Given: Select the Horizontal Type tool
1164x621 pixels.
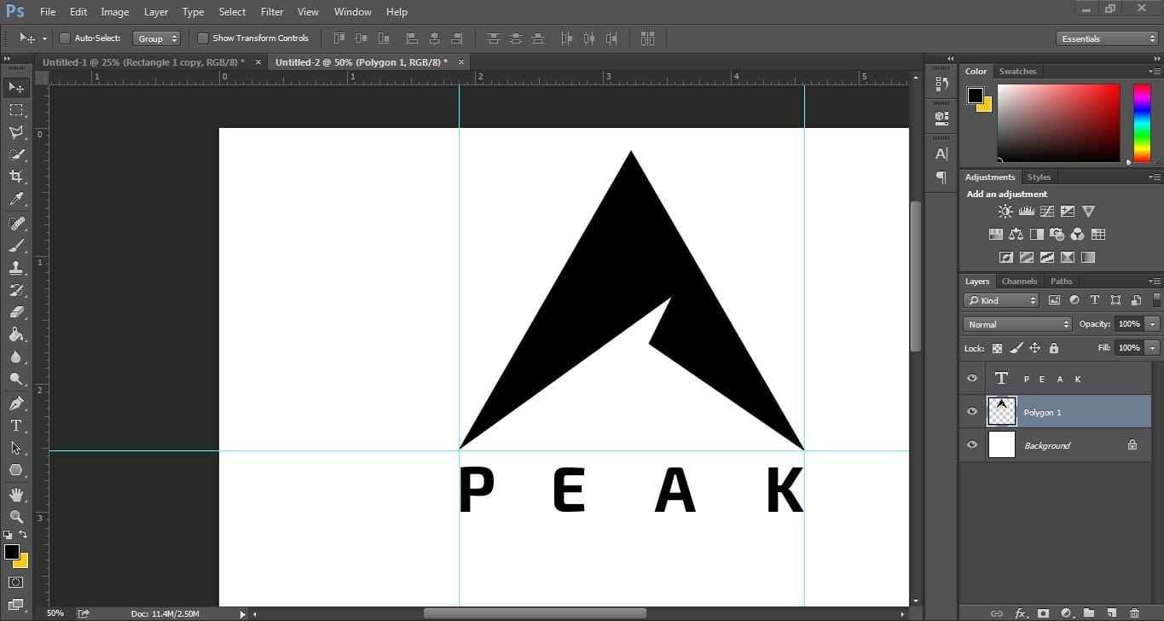Looking at the screenshot, I should tap(15, 425).
